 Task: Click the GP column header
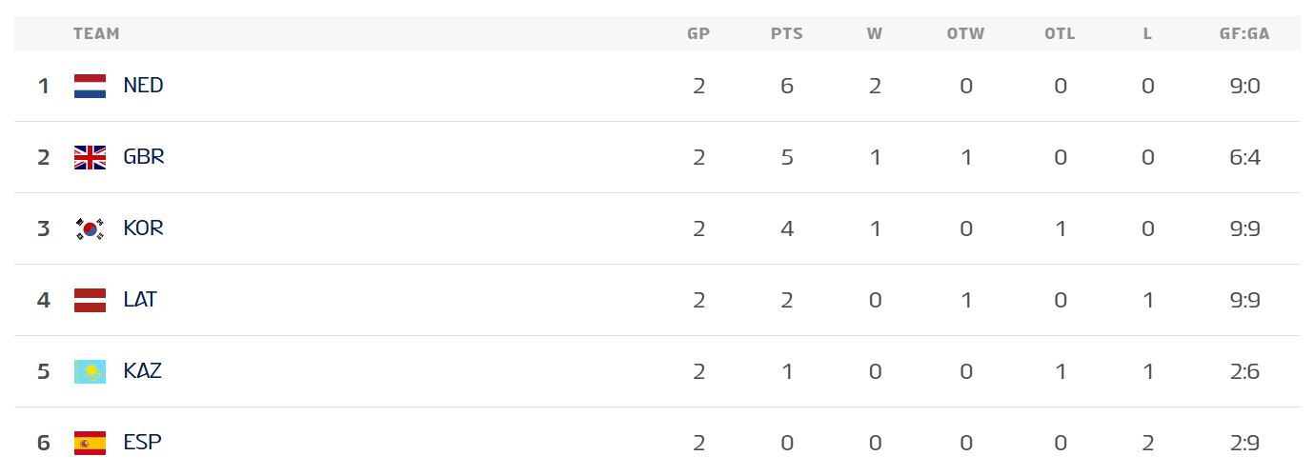coord(698,34)
